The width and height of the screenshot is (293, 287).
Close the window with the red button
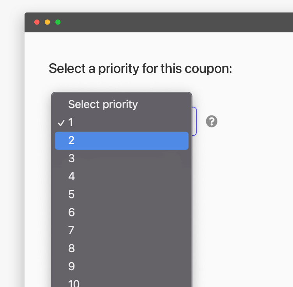click(37, 22)
